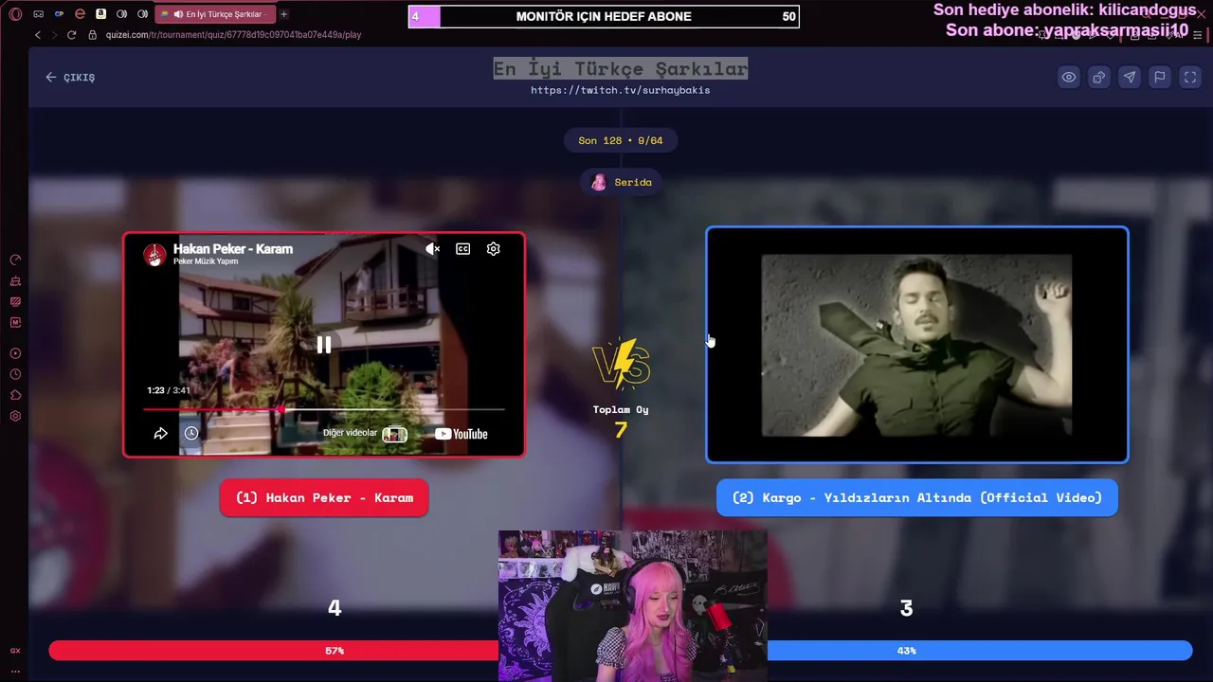Switch to the pinned Amazon tab
Screen dimensions: 1213x682
100,14
